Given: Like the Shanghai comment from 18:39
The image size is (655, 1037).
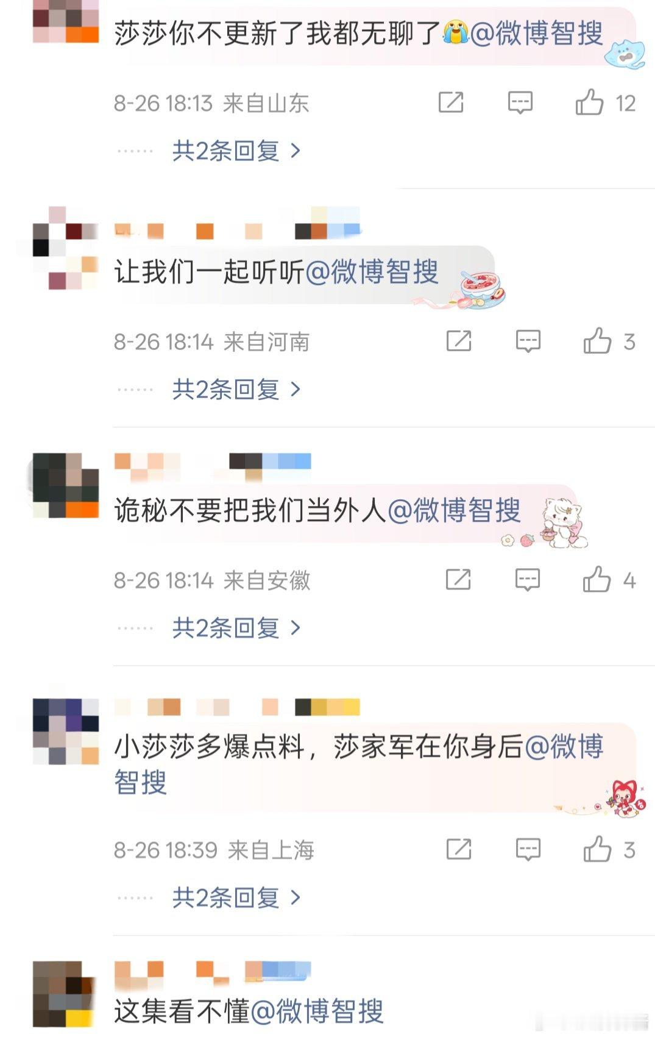Looking at the screenshot, I should pyautogui.click(x=597, y=849).
